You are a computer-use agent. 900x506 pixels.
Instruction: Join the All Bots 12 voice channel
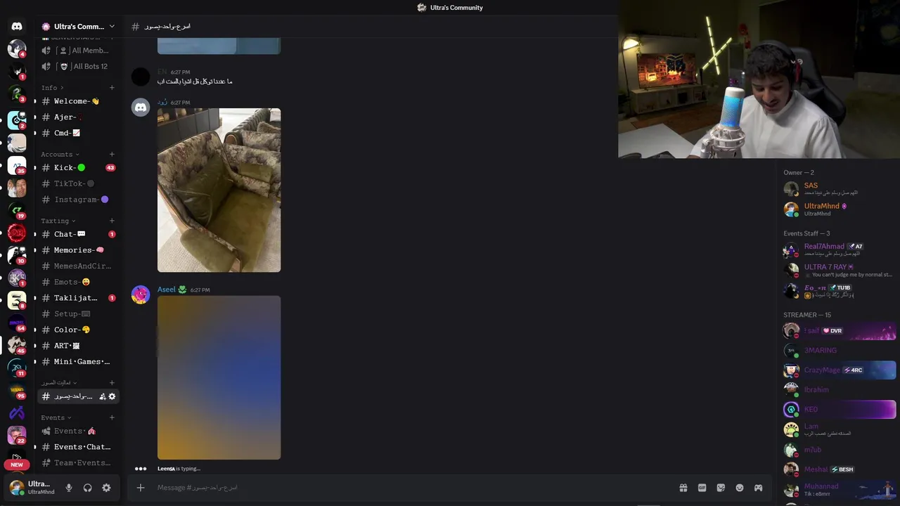[x=78, y=66]
